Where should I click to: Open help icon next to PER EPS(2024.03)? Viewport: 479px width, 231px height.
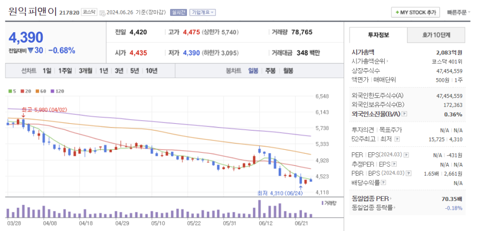pyautogui.click(x=406, y=155)
